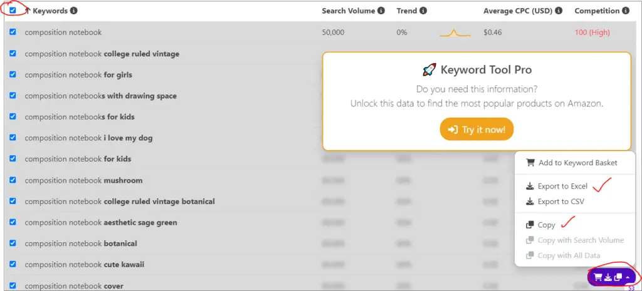Collapse the purple action menu caret

pos(628,277)
